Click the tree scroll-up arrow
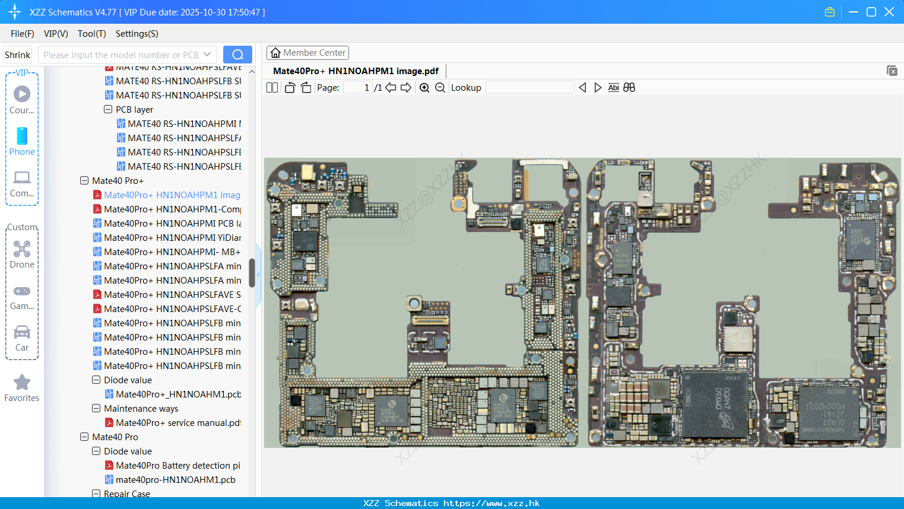 tap(252, 72)
